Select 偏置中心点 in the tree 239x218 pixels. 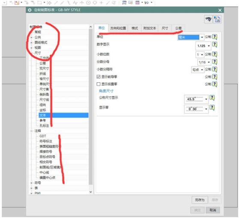pos(47,178)
